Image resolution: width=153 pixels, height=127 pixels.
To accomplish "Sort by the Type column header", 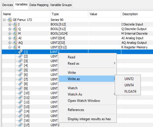I will click(x=69, y=14).
